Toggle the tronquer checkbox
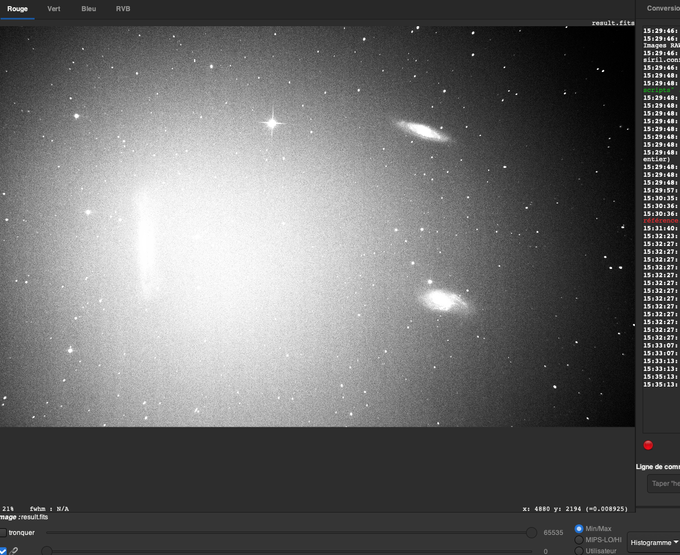 pyautogui.click(x=3, y=533)
